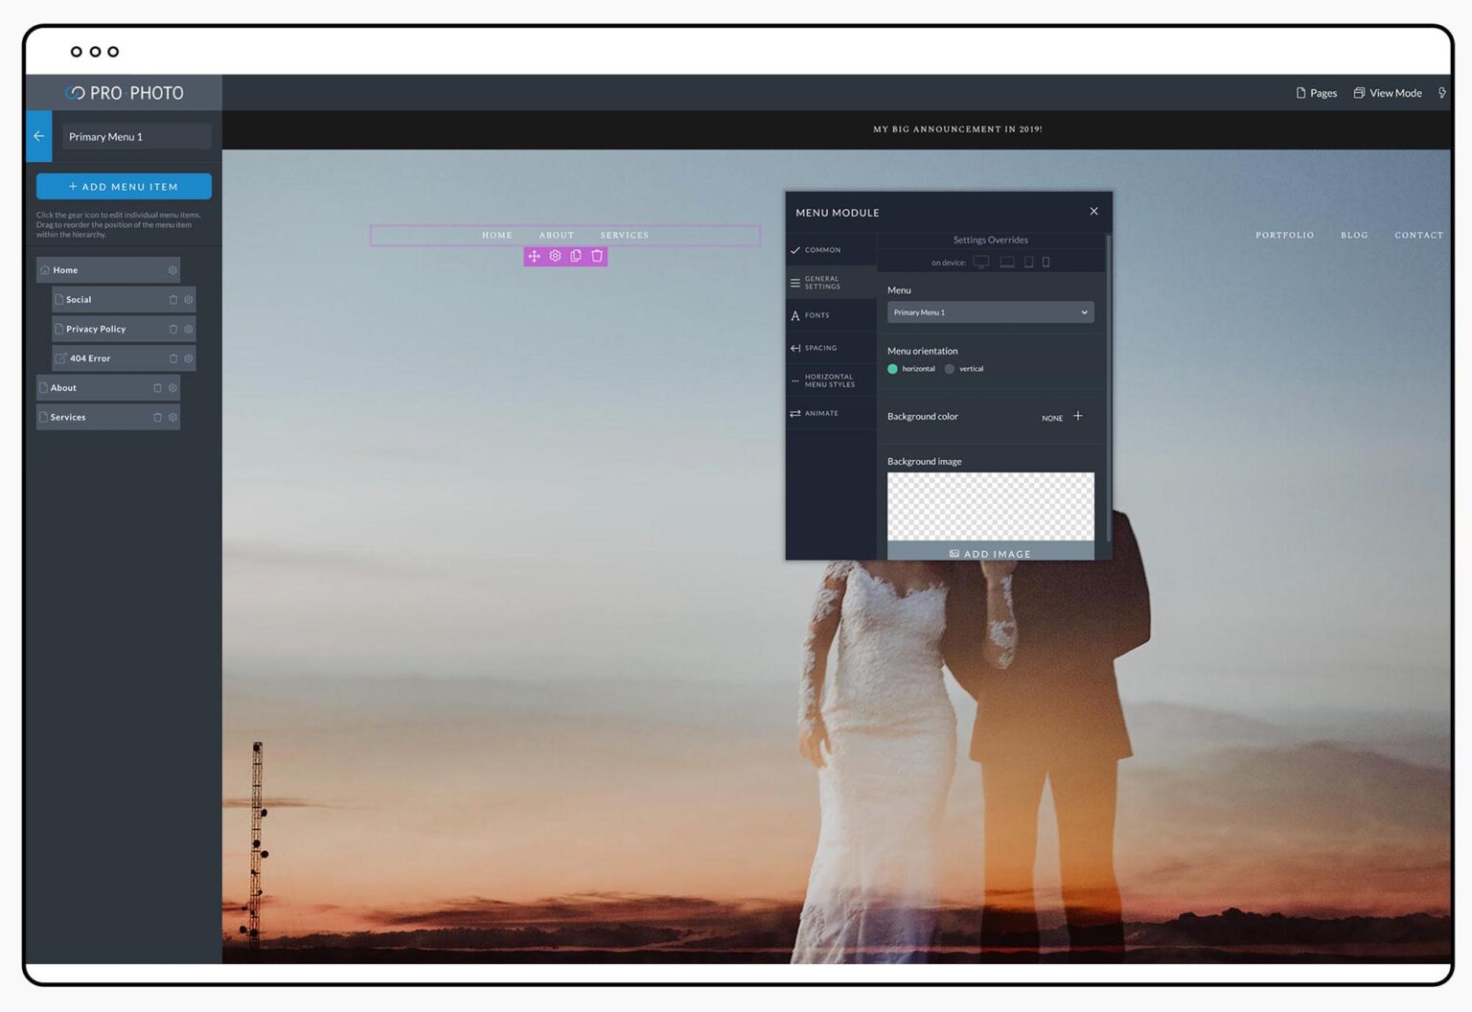Viewport: 1472px width, 1012px height.
Task: Open the Pages menu at top right
Action: tap(1316, 92)
